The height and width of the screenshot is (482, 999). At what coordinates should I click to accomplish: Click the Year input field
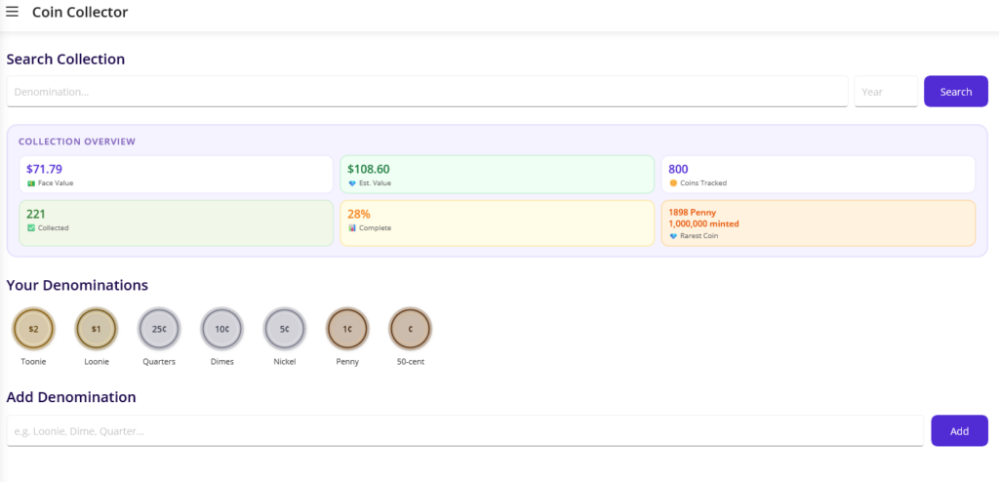point(885,92)
